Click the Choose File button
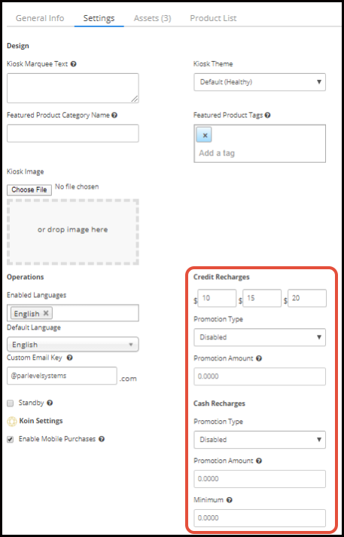The width and height of the screenshot is (344, 537). 29,190
